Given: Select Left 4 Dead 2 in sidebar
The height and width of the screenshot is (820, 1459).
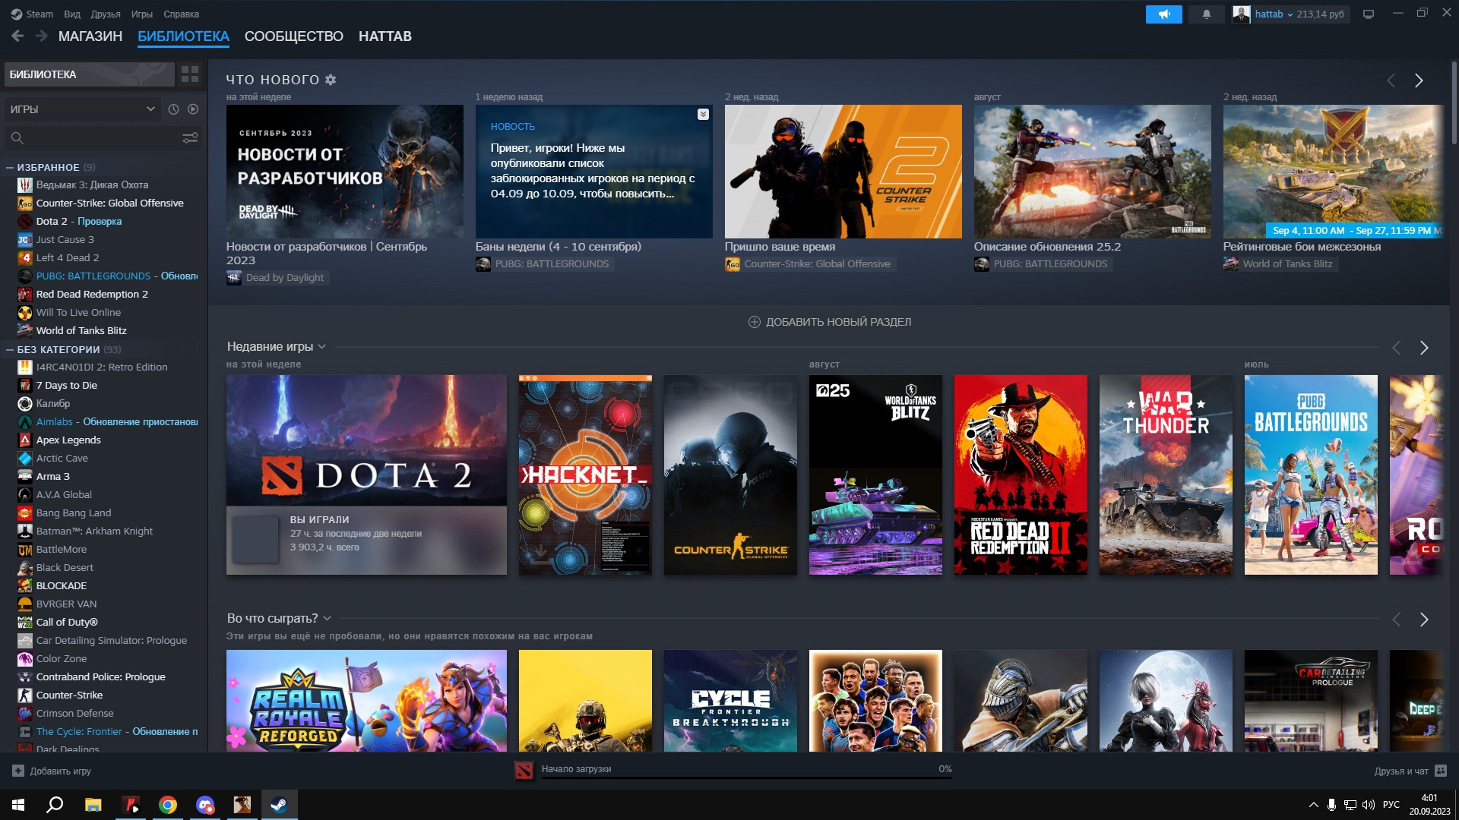Looking at the screenshot, I should coord(68,257).
